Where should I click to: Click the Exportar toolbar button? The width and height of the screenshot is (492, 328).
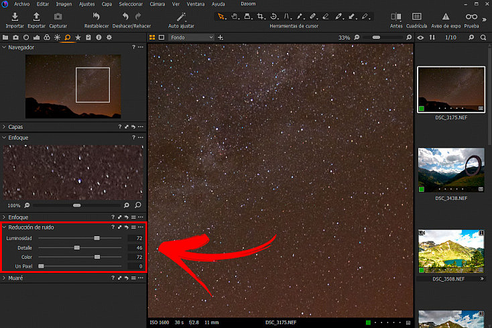click(x=36, y=20)
